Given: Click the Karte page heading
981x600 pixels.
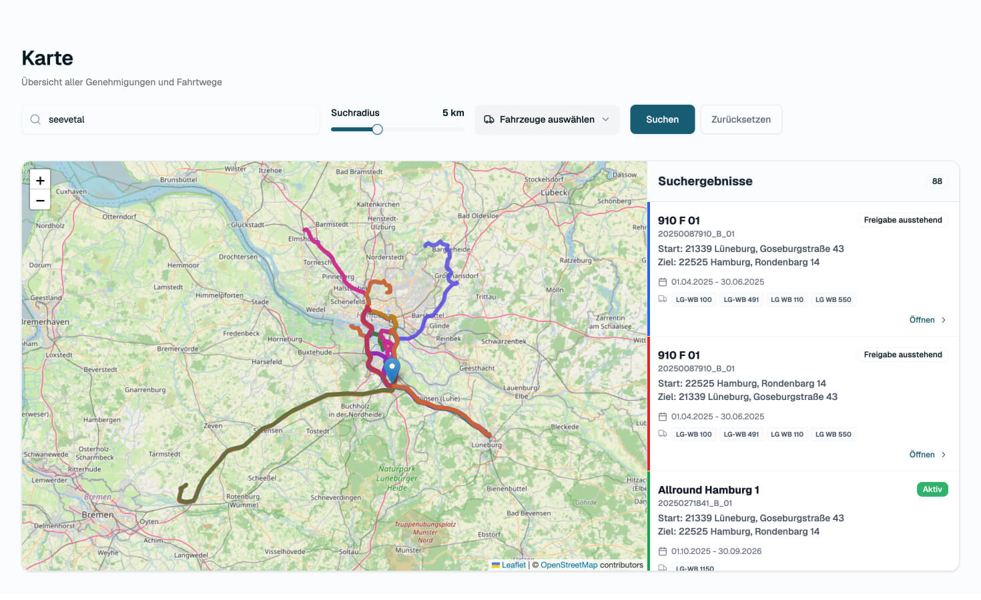Looking at the screenshot, I should [47, 58].
